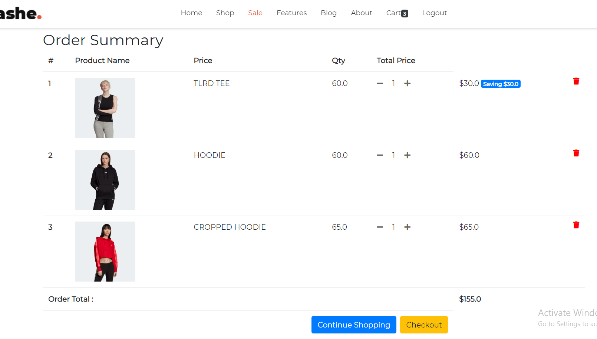The width and height of the screenshot is (597, 339).
Task: Click the Qty column header
Action: pos(338,61)
